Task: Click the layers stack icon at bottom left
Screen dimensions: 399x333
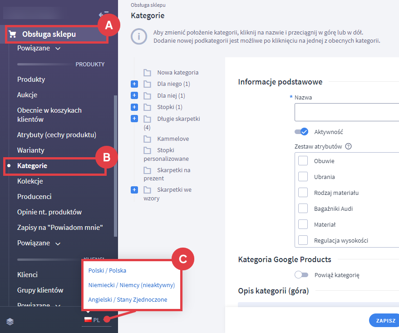Action: coord(10,322)
